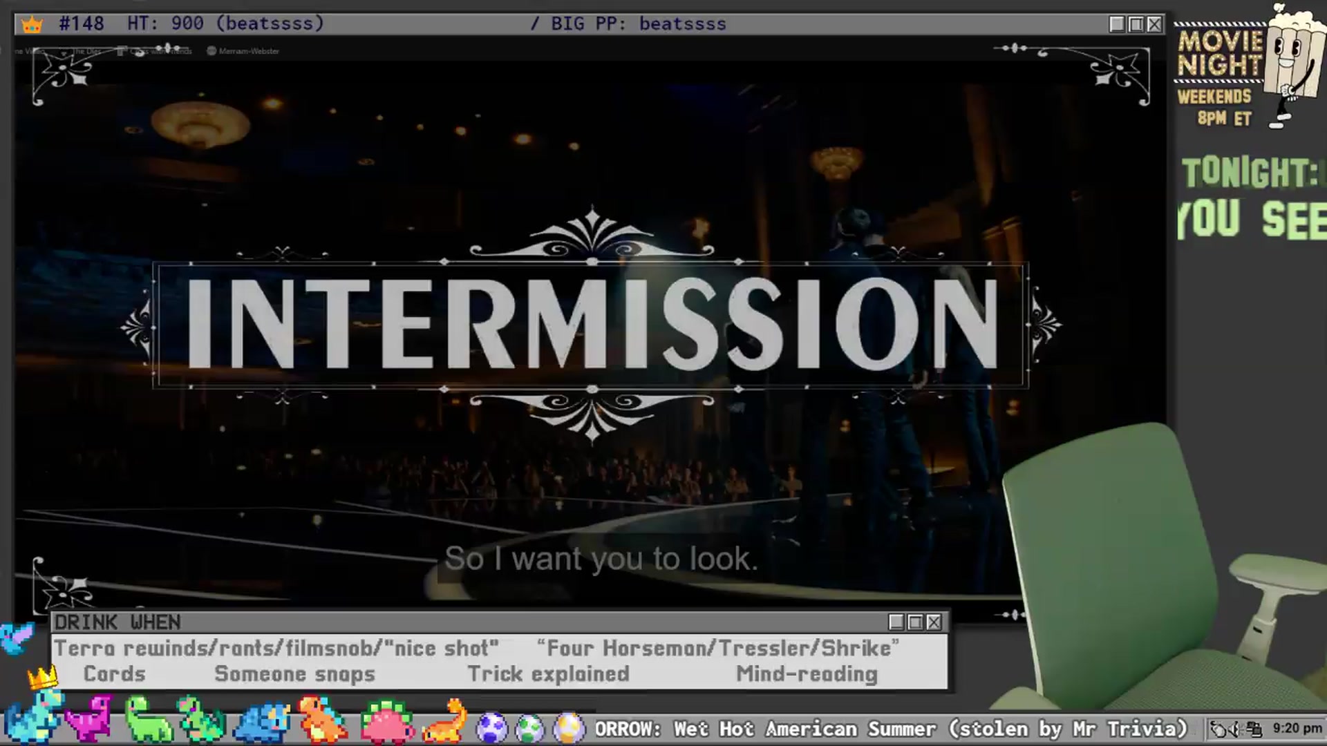Click the INTERMISSION title card

pyautogui.click(x=592, y=325)
